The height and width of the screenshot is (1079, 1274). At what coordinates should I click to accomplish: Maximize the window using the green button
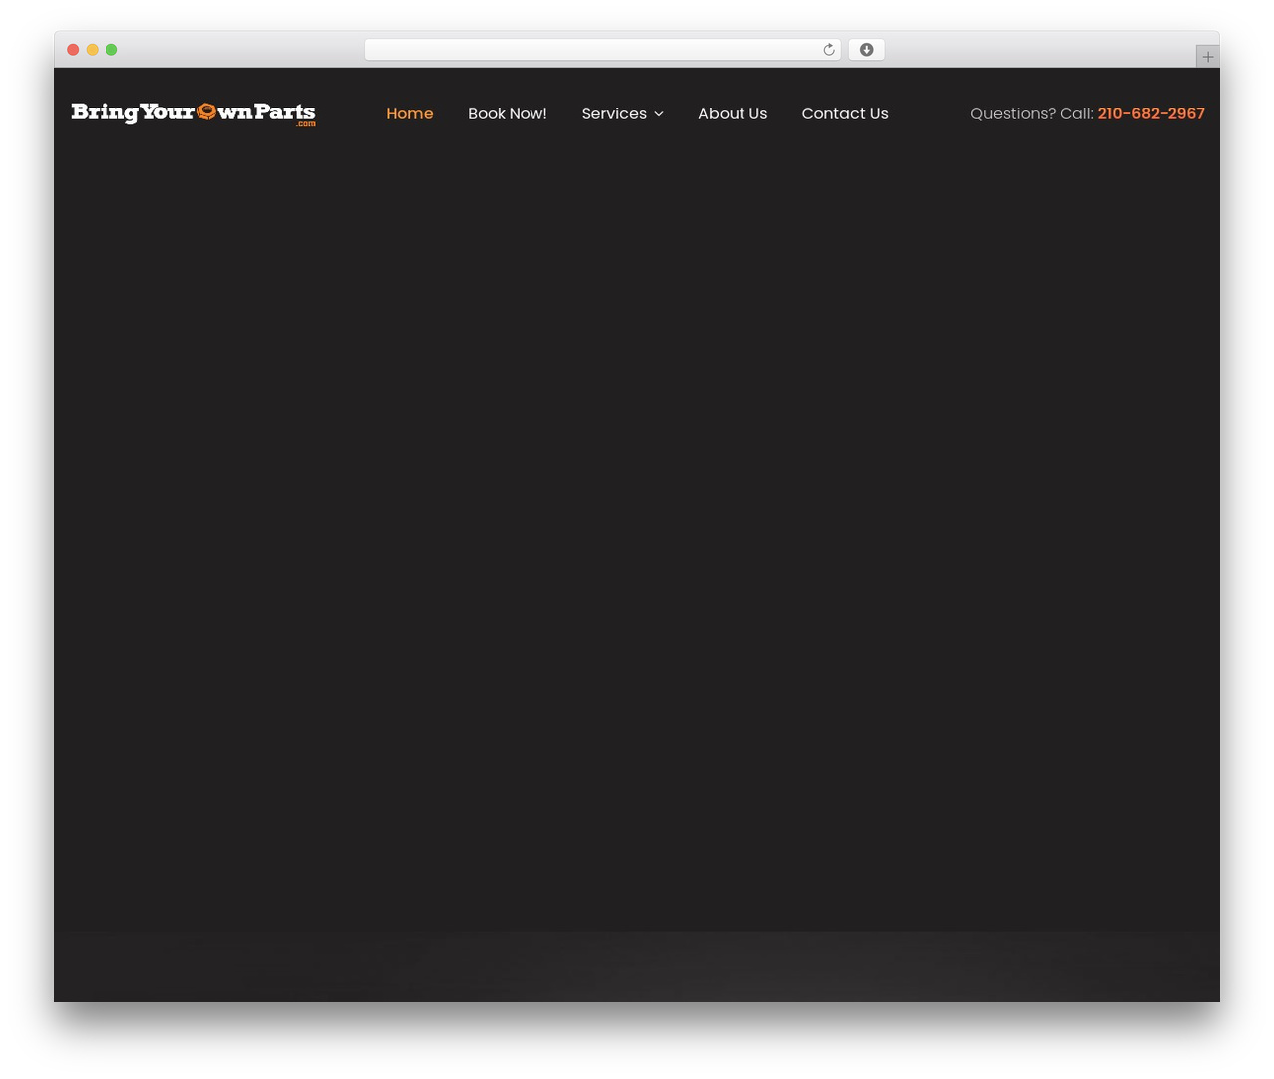(111, 50)
